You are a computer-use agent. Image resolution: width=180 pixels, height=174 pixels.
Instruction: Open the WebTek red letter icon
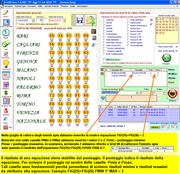6,111
